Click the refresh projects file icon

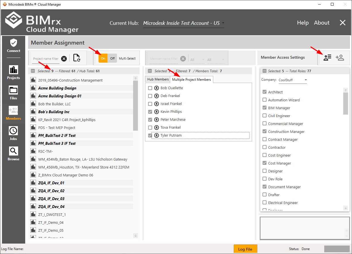(77, 58)
